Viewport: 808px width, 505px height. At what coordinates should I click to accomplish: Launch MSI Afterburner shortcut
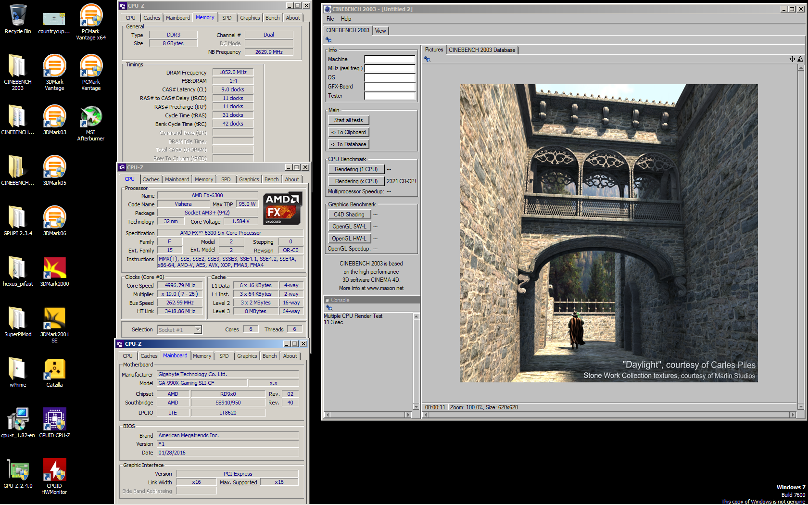tap(91, 123)
